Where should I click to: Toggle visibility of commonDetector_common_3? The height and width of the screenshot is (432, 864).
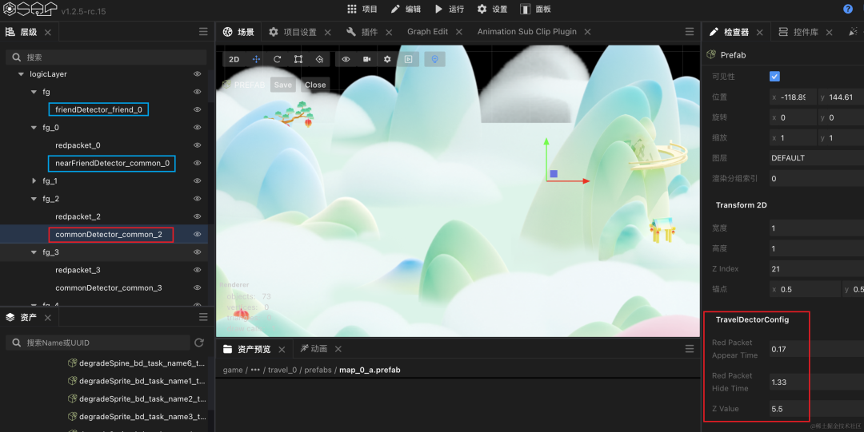pos(198,287)
